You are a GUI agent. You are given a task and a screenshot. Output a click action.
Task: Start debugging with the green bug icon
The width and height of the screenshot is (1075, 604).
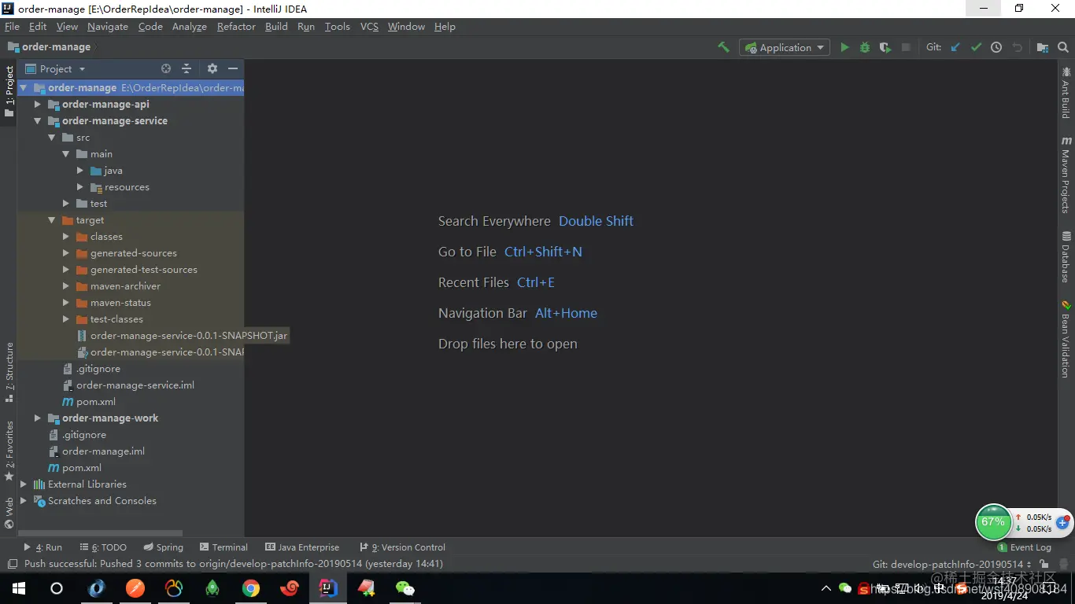tap(865, 47)
